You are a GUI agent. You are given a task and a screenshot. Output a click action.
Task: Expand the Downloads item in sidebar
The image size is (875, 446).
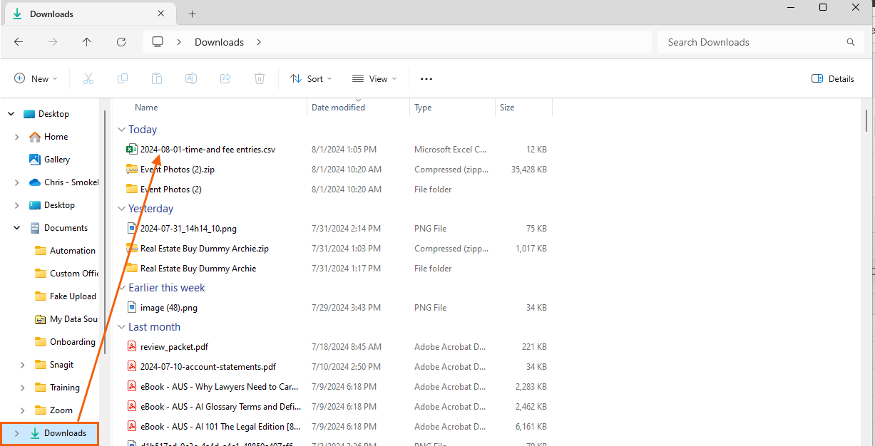pyautogui.click(x=17, y=433)
